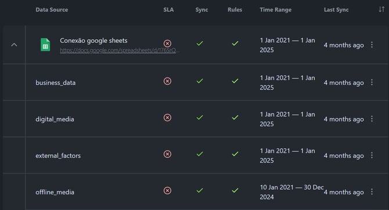This screenshot has width=389, height=210.
Task: Click Rules checkmark for offline_media
Action: pos(235,190)
